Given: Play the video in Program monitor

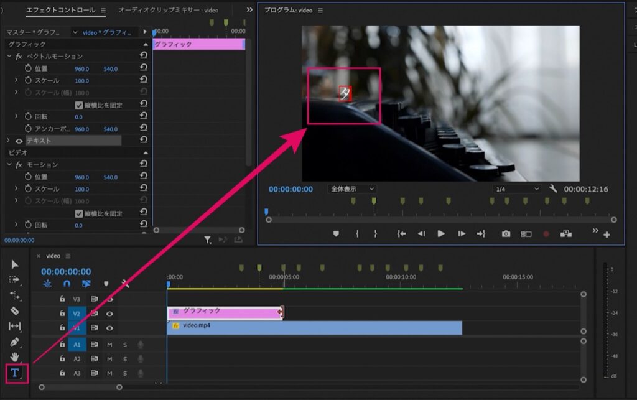Looking at the screenshot, I should point(441,233).
